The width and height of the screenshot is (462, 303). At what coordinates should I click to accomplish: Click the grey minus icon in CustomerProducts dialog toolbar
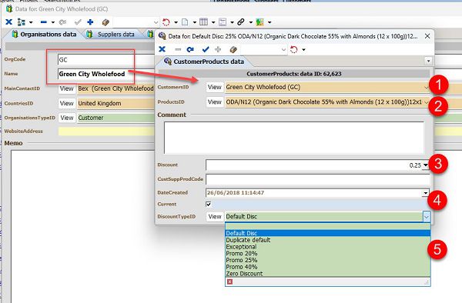[x=178, y=49]
